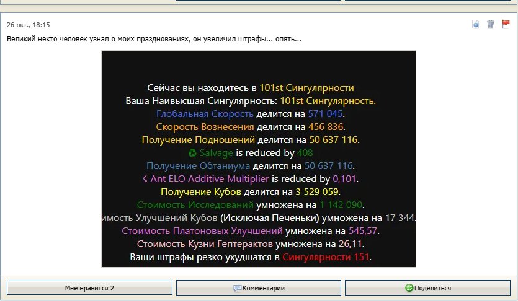Screen dimensions: 518x301
Task: Report the post using the red flag
Action: coord(506,24)
